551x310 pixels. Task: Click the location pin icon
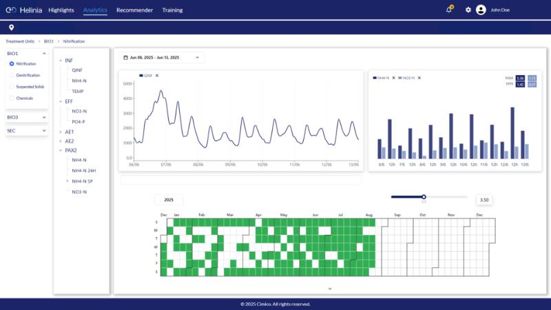[11, 28]
